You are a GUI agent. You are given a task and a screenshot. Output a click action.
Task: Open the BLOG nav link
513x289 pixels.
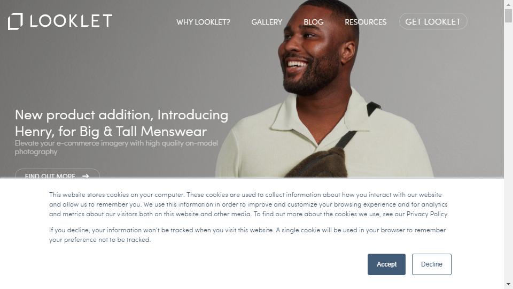click(314, 22)
